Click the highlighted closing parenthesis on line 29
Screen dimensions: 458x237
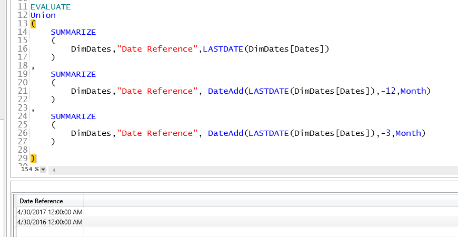[x=33, y=159]
